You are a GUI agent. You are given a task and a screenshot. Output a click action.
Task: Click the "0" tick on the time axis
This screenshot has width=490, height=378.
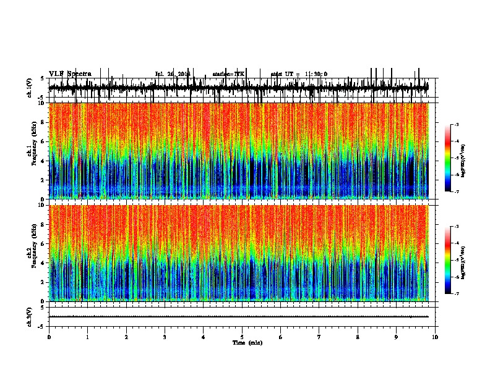49,337
